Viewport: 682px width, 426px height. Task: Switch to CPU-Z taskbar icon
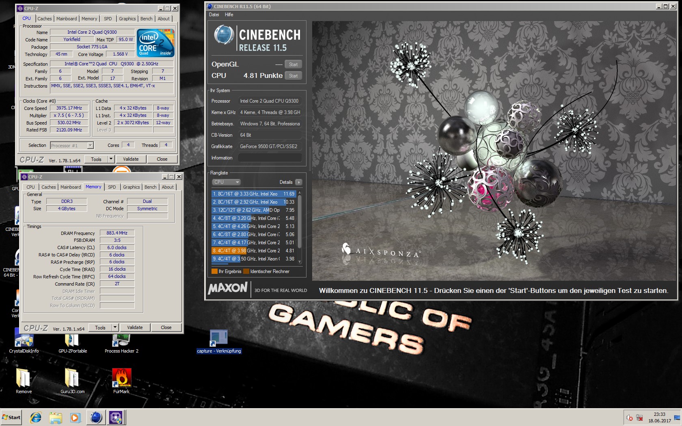pyautogui.click(x=116, y=417)
